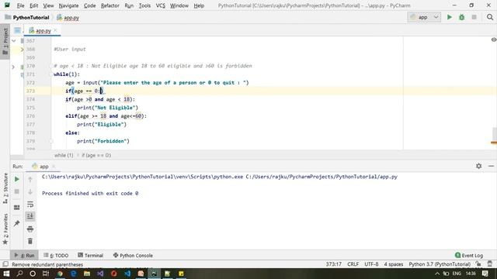Start debugging with the bug icon
The height and width of the screenshot is (279, 497).
(461, 17)
